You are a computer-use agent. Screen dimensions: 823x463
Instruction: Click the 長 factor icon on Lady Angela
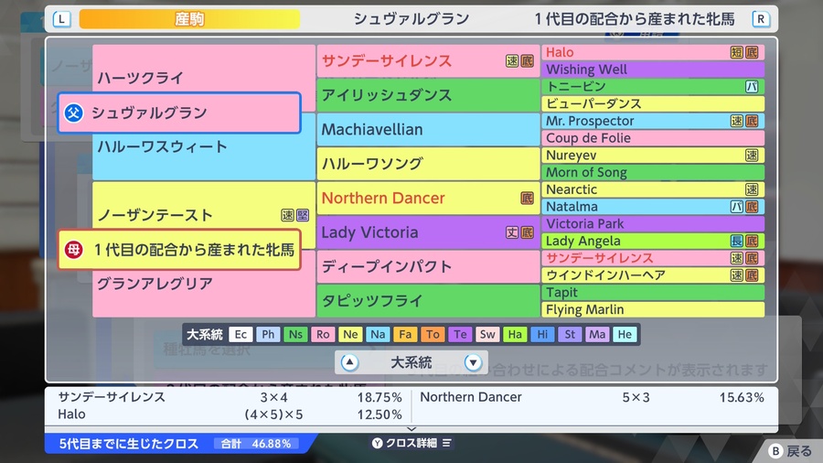737,241
